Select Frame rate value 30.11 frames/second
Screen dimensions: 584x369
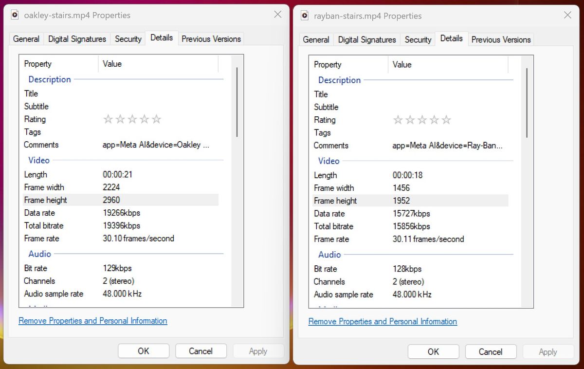[x=428, y=239]
